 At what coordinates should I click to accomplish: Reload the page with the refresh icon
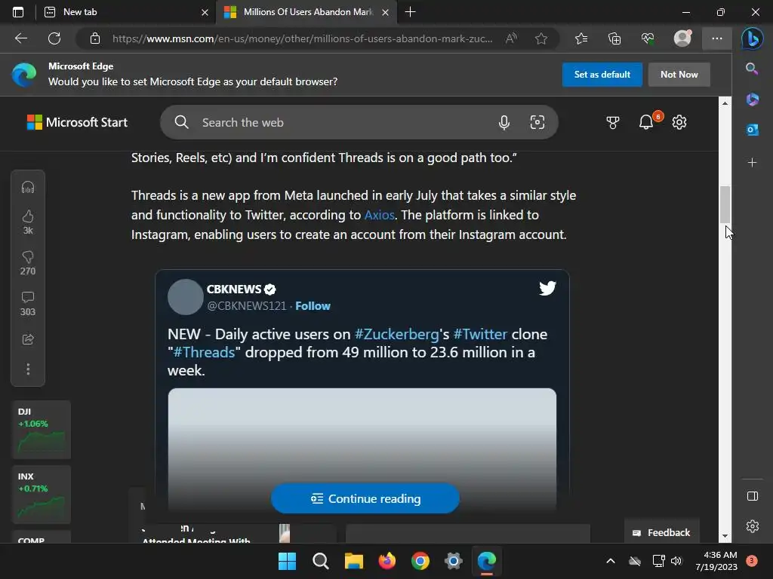54,38
